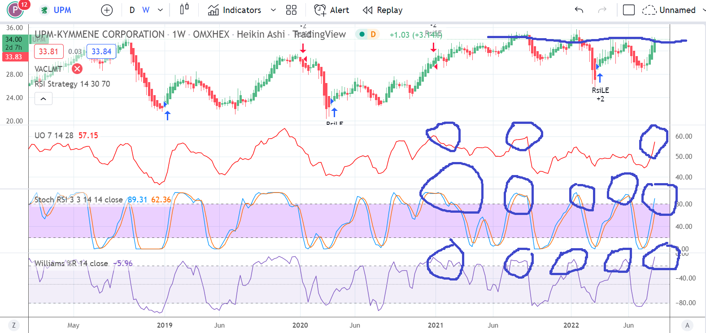The image size is (706, 333).
Task: Open the layout setup square icon
Action: [629, 10]
